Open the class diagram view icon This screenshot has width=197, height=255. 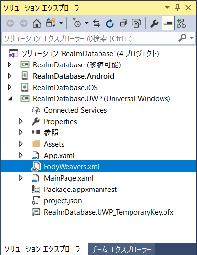(181, 23)
